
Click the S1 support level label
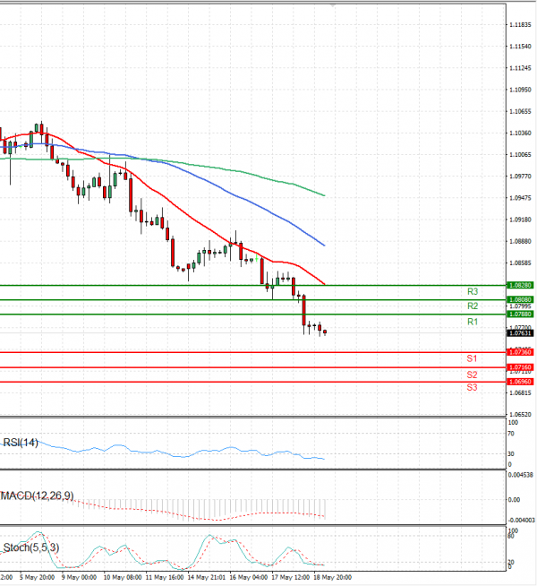(x=472, y=358)
